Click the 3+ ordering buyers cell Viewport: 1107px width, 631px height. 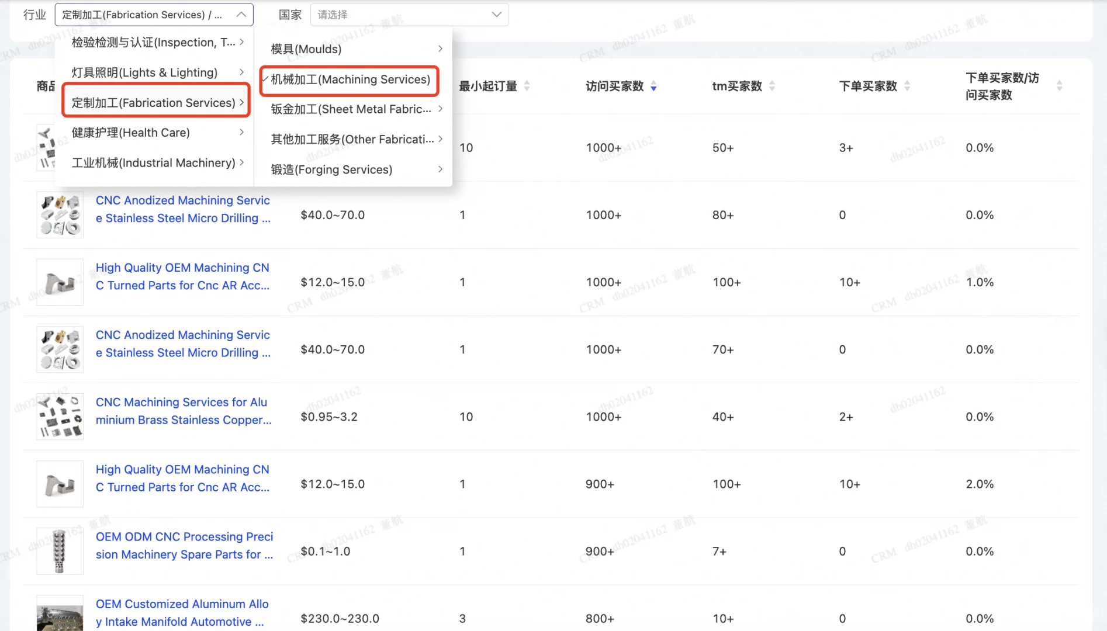(846, 148)
